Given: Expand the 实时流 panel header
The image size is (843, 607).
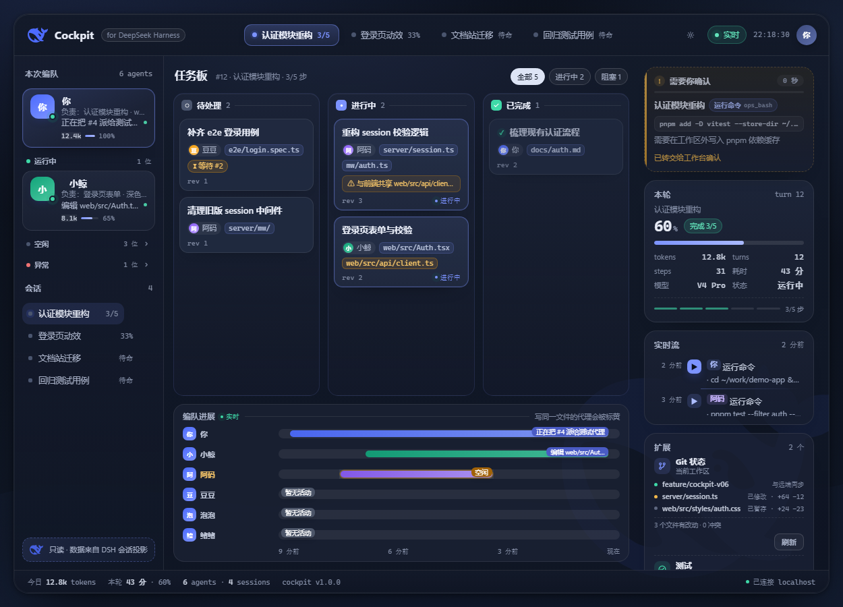Looking at the screenshot, I should [728, 345].
